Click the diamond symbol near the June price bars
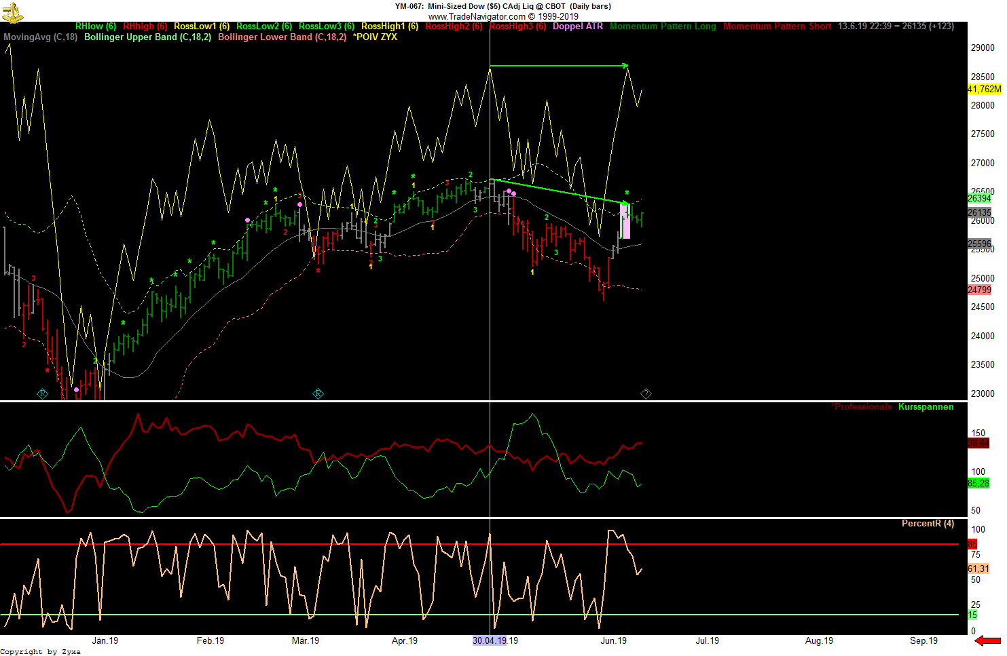Viewport: 1007px width, 656px height. click(645, 392)
